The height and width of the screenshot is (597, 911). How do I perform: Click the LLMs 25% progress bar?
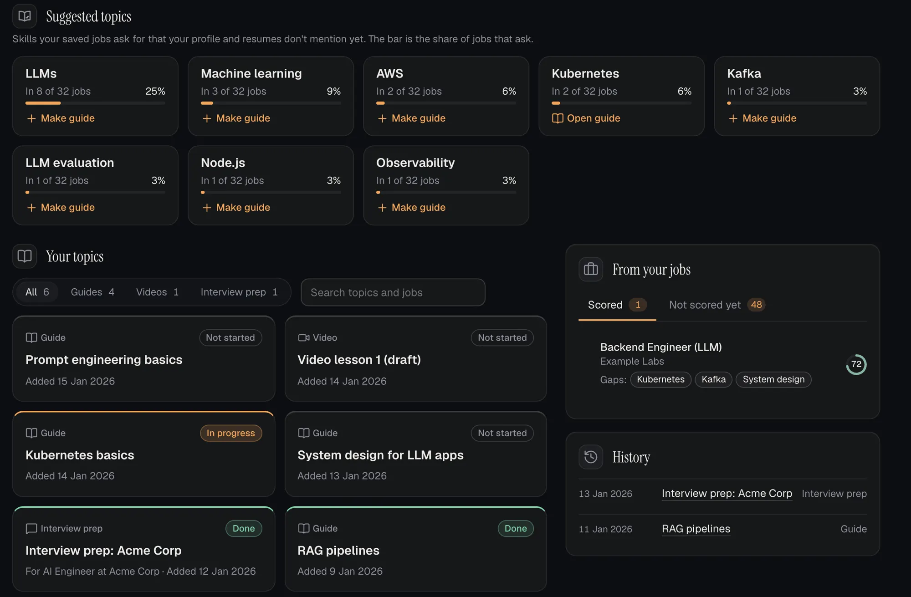(x=95, y=103)
